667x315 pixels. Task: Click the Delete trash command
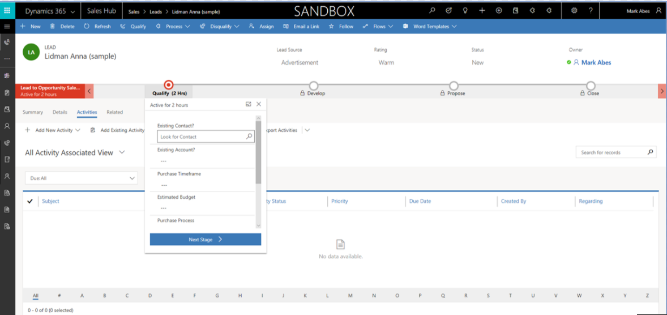click(x=62, y=27)
